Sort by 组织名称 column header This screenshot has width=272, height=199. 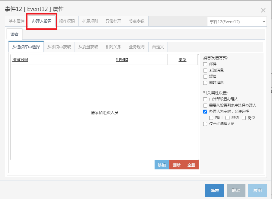(20, 60)
